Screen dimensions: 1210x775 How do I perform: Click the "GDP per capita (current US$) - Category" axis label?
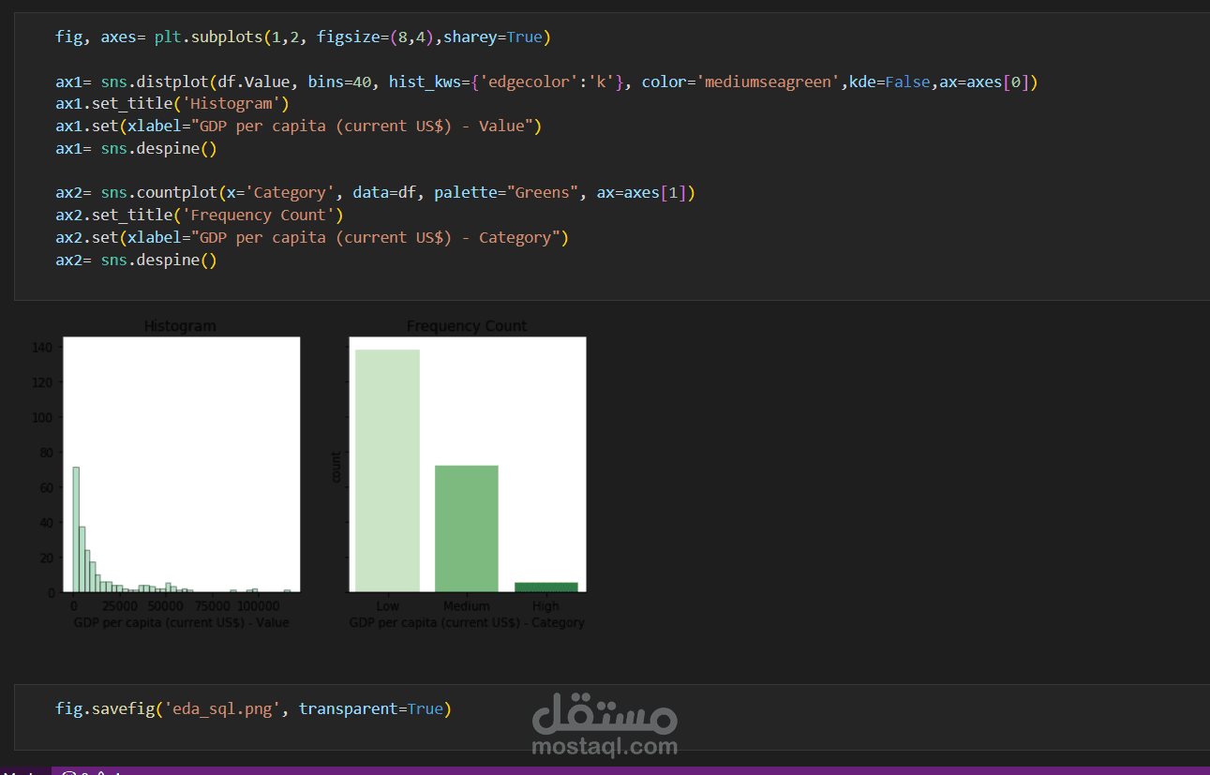pyautogui.click(x=467, y=622)
